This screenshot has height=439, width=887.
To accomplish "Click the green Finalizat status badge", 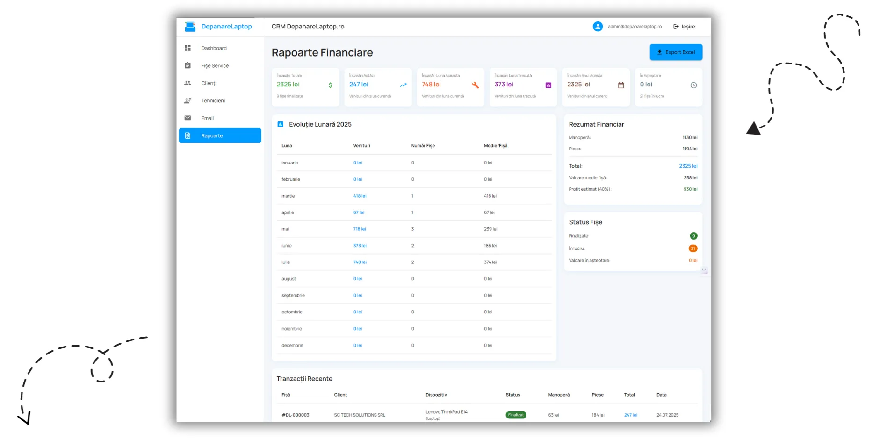I will (x=516, y=415).
